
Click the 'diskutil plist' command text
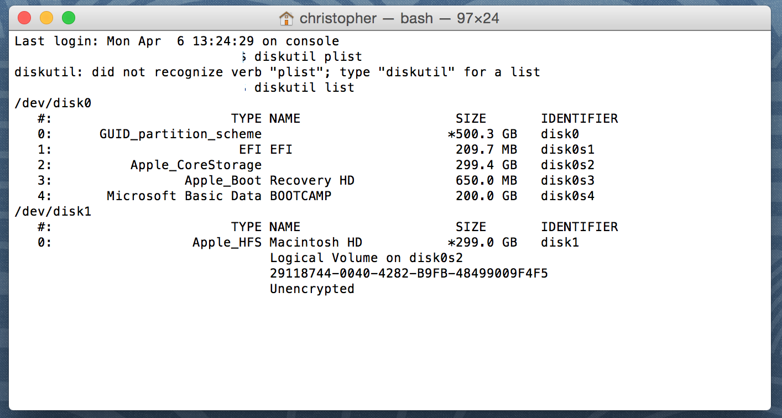pos(308,56)
